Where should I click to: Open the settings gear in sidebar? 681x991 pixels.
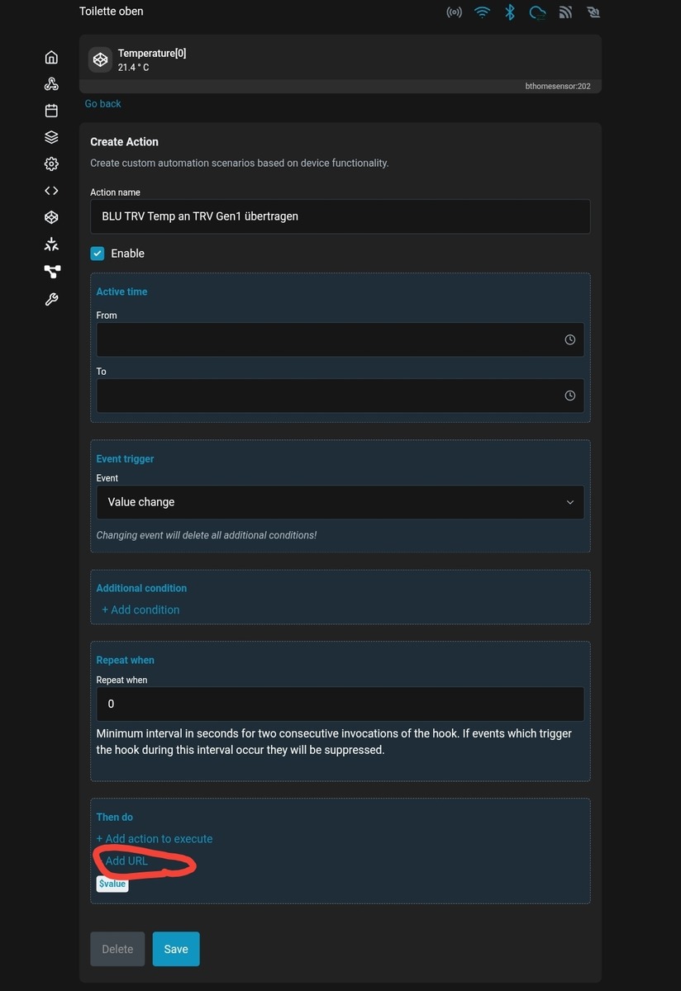click(51, 164)
